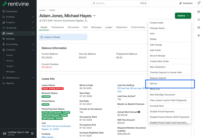Click the eye icon in right rail
Viewport: 203px width, 138px height.
point(199,35)
